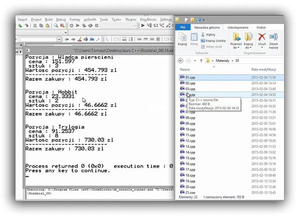This screenshot has width=300, height=216.
Task: Click the Kopiuj (copy) icon in ribbon
Action: [182, 37]
